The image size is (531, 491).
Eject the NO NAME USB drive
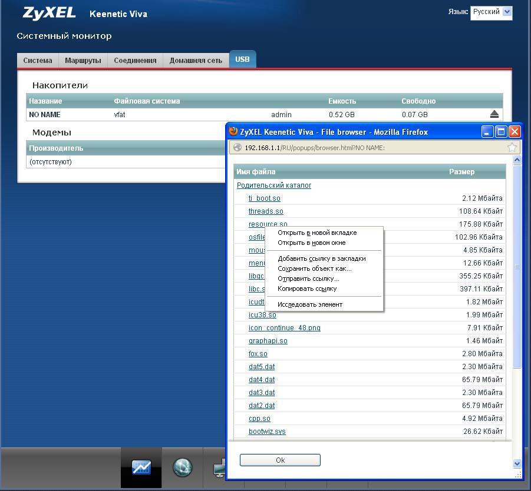(494, 114)
